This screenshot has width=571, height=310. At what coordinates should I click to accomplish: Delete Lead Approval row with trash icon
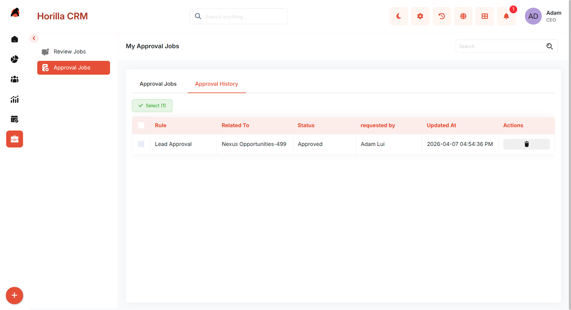pos(526,144)
